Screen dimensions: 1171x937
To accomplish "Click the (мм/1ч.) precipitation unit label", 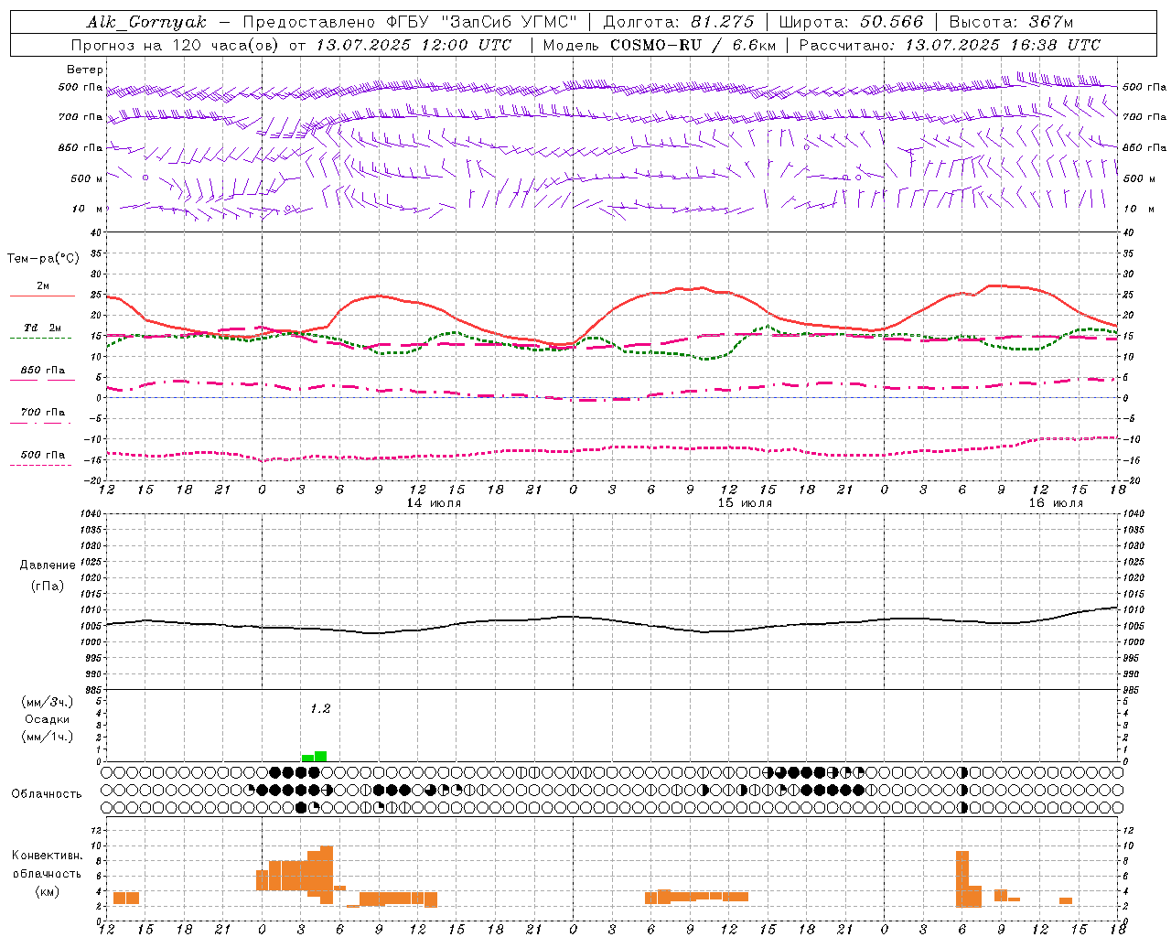I will click(x=48, y=737).
